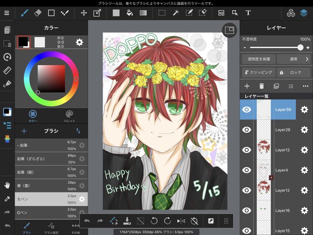
Task: Open blend mode dropdown 通常
Action: 294,59
